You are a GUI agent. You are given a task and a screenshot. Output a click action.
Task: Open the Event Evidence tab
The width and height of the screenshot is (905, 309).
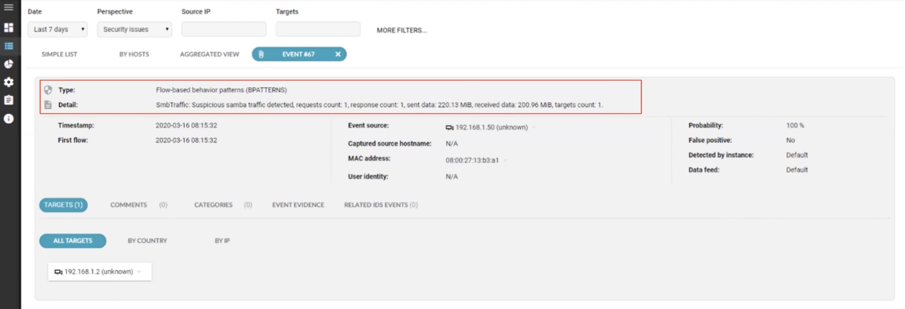[x=298, y=205]
